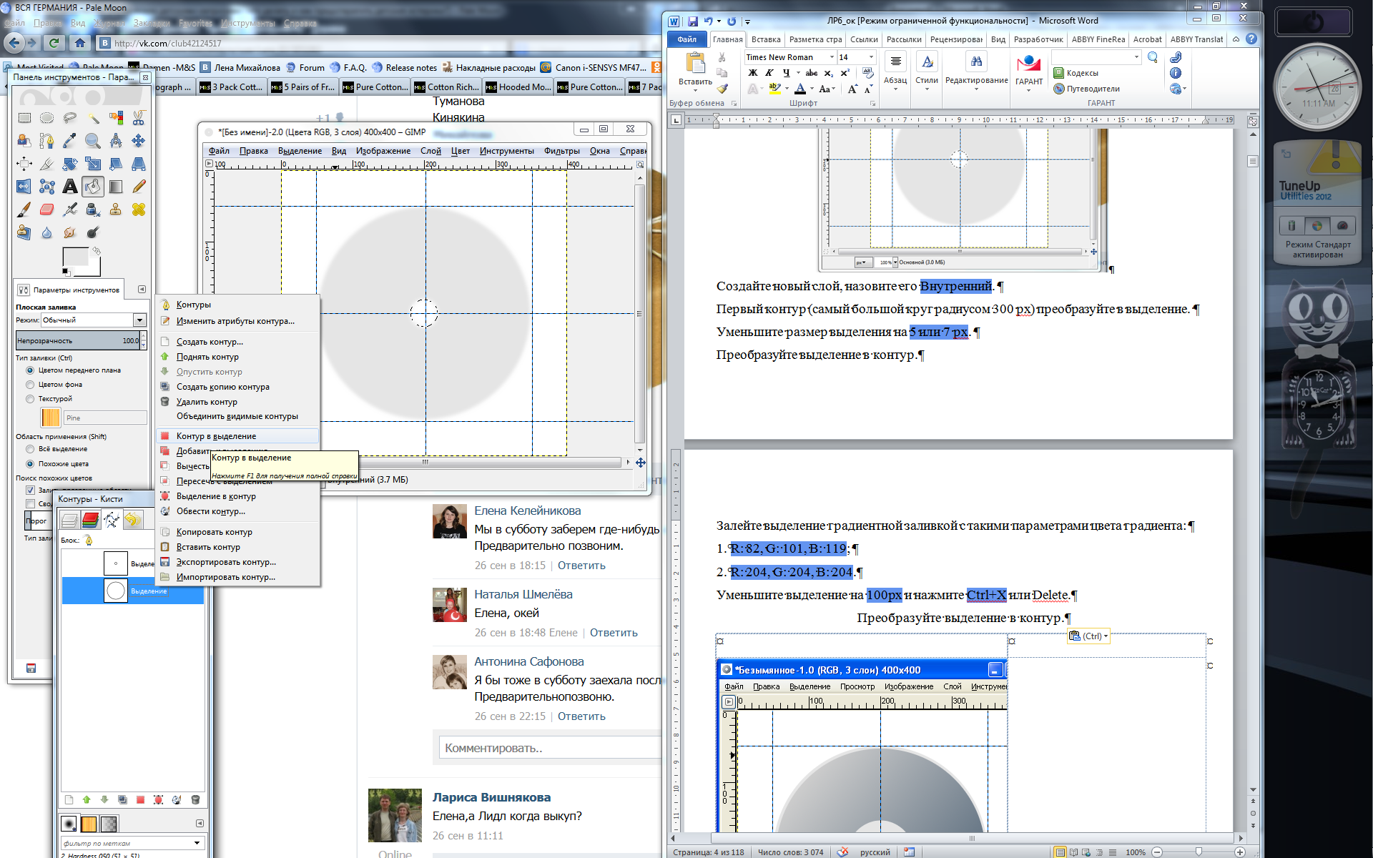Screen dimensions: 1373x858
Task: Switch to 'Ссылки' tab in Word ribbon
Action: (863, 39)
